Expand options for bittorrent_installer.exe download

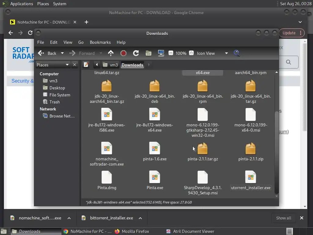(x=140, y=218)
